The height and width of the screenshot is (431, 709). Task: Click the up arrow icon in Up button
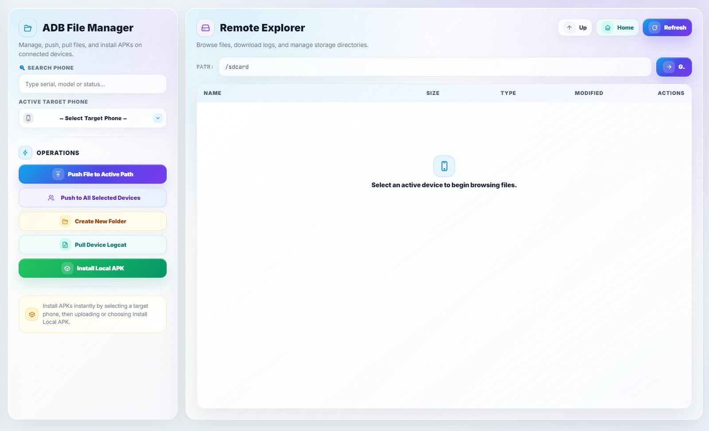coord(569,27)
